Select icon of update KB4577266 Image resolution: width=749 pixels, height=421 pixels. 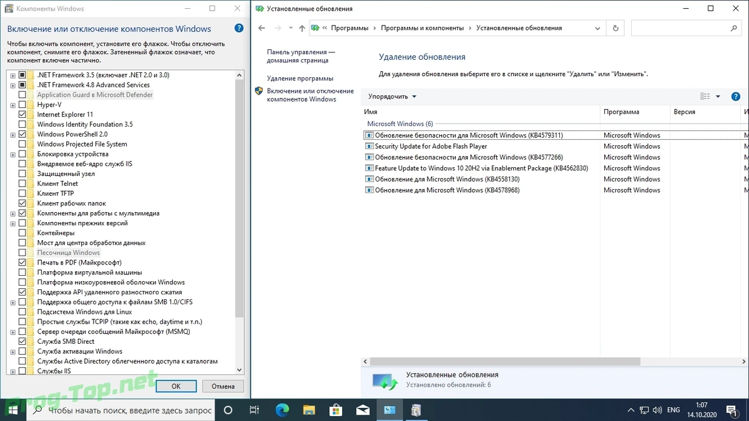click(370, 157)
